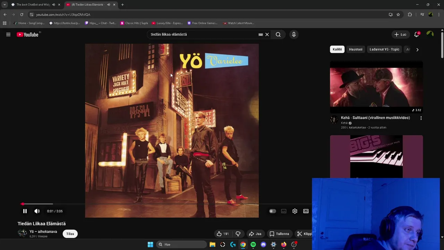Go to the YouTube home logo
The width and height of the screenshot is (444, 250).
click(x=27, y=34)
